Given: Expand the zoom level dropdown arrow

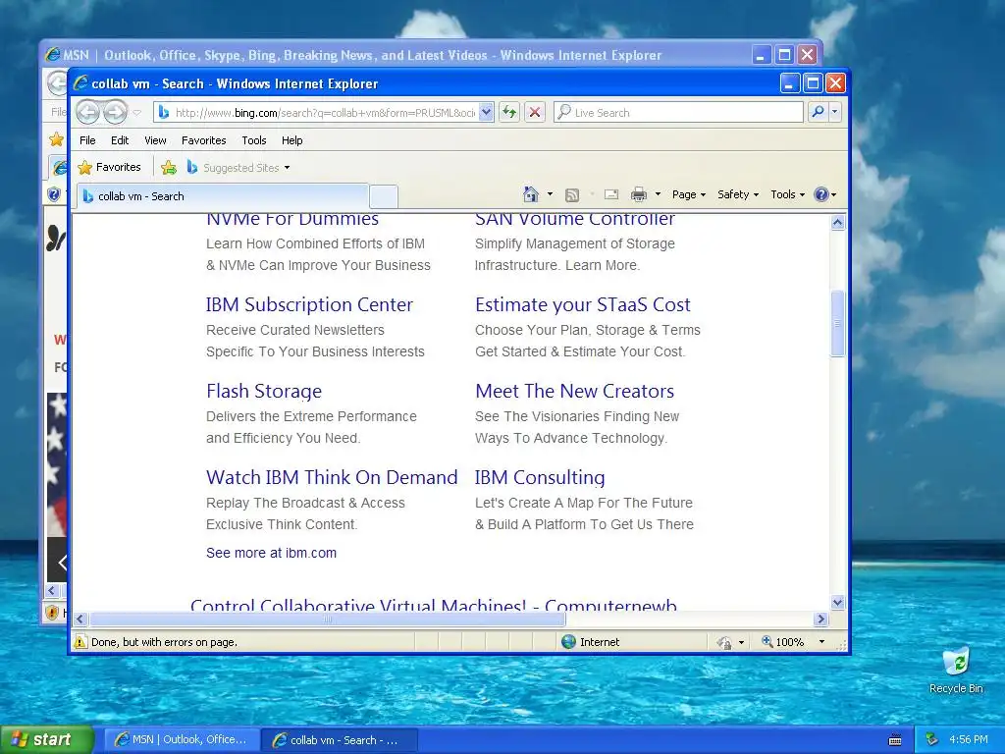Looking at the screenshot, I should [821, 642].
